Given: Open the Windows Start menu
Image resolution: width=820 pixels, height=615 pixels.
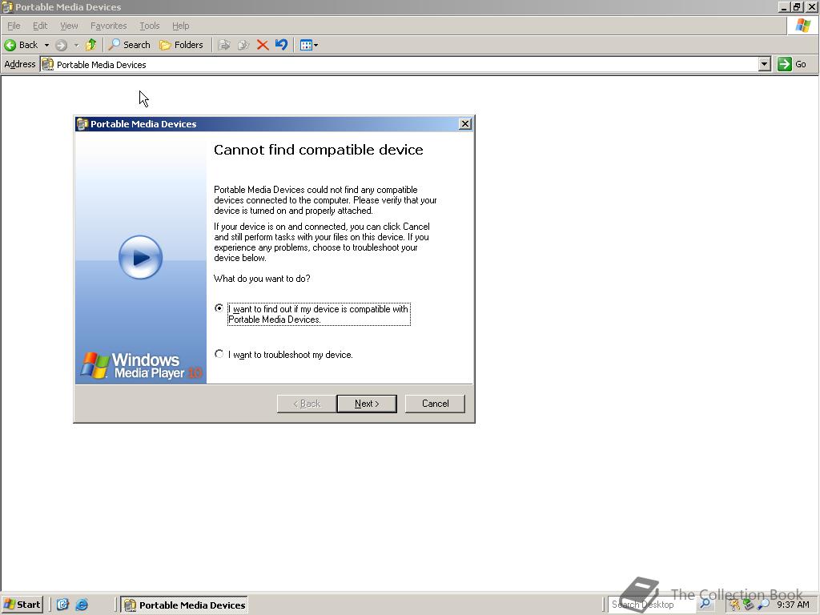Looking at the screenshot, I should point(22,605).
